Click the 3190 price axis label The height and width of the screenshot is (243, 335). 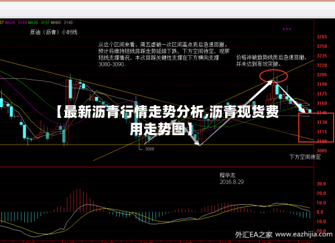[322, 84]
